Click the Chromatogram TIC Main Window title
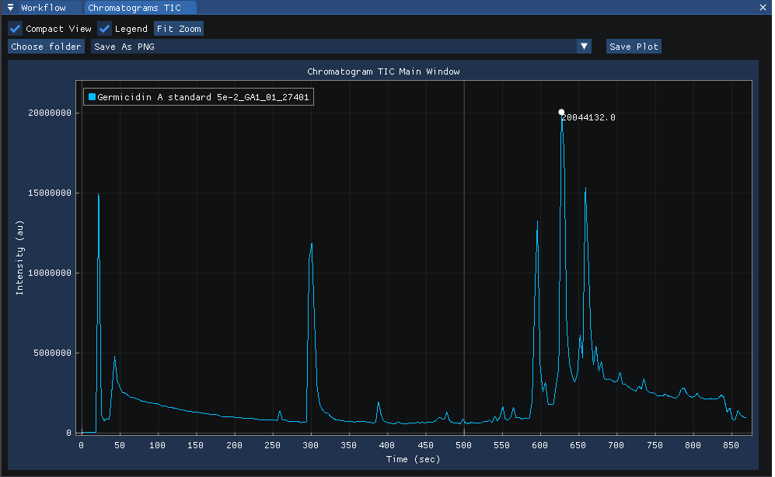 383,71
